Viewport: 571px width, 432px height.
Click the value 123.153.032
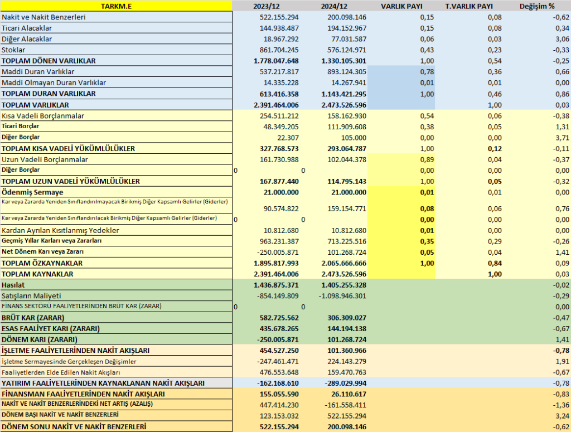point(279,416)
